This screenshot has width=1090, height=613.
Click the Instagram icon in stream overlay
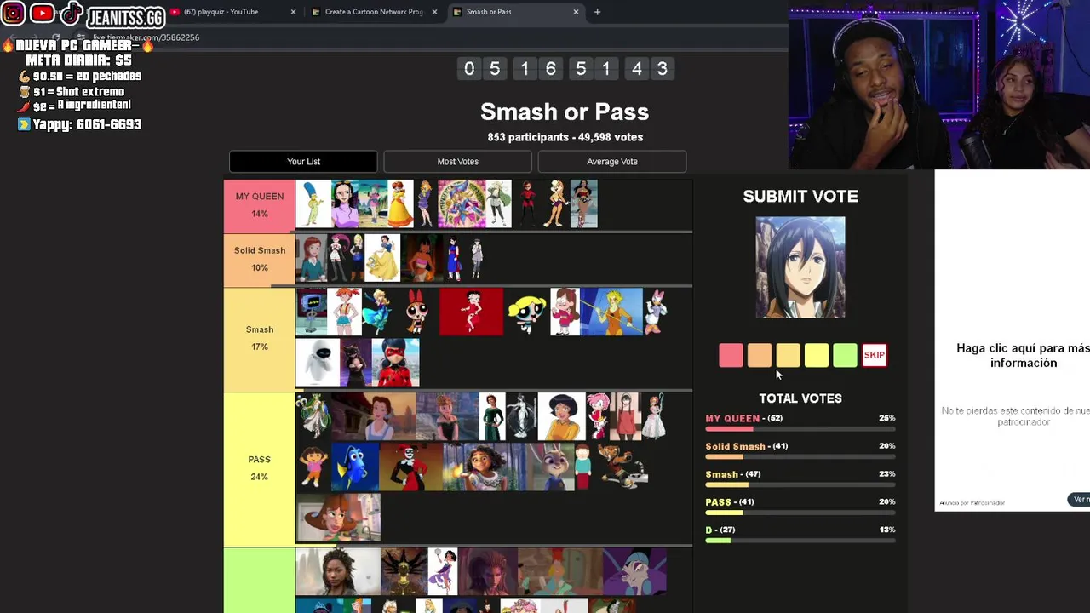tap(13, 14)
